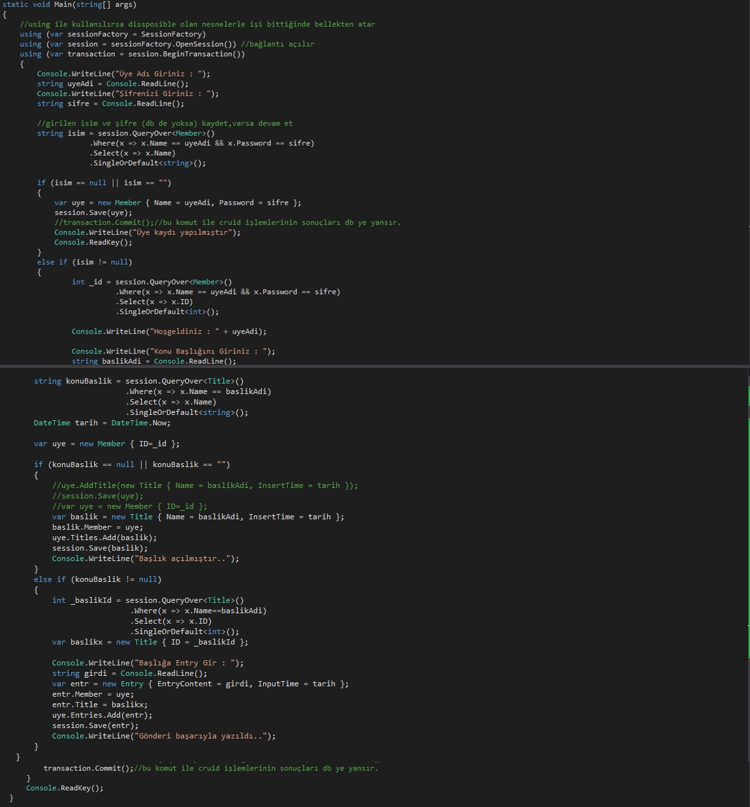Image resolution: width=750 pixels, height=807 pixels.
Task: Click the Main method declaration line
Action: click(69, 5)
